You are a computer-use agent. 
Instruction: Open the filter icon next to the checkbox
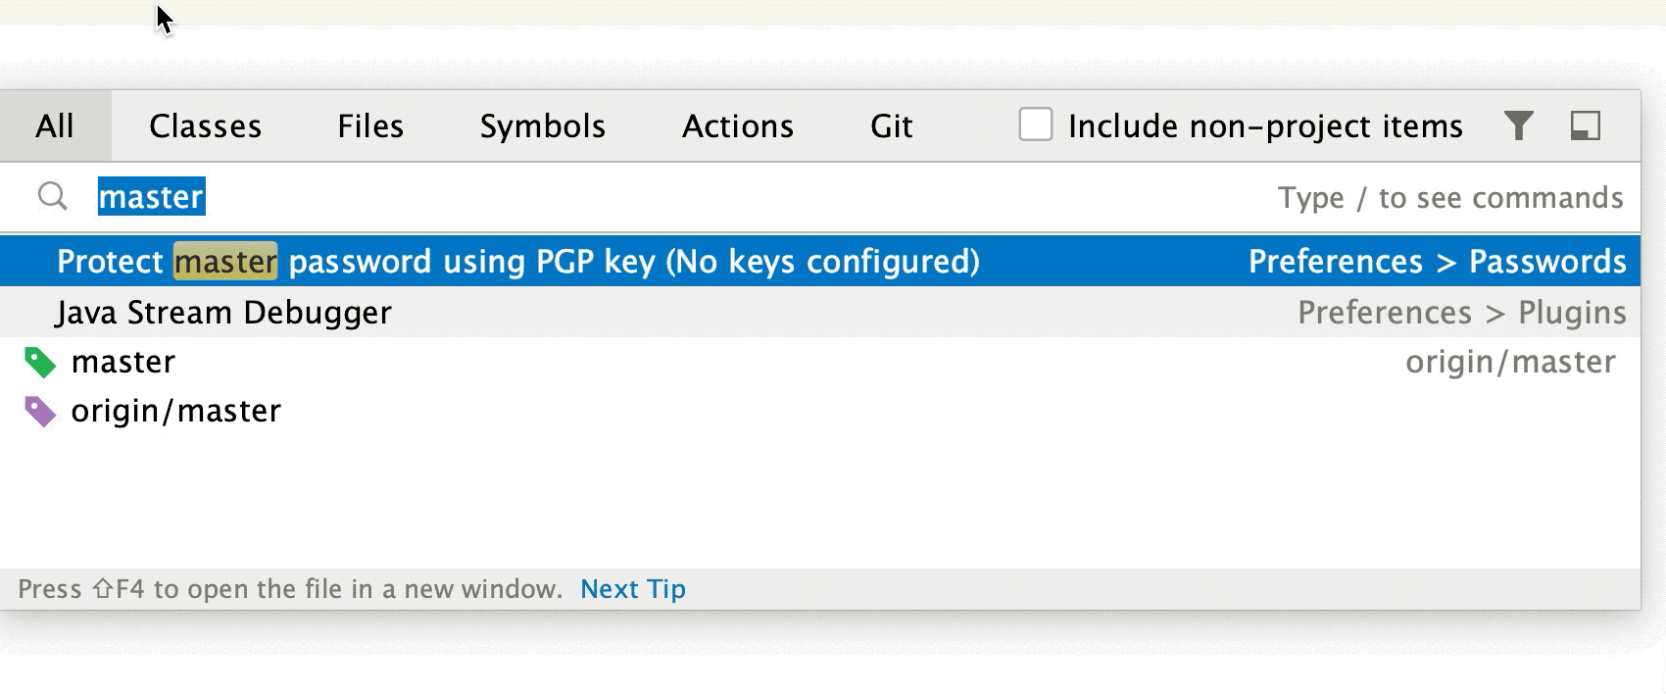coord(1520,125)
